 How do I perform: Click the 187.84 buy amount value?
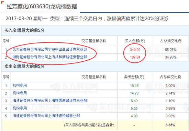point(135,57)
